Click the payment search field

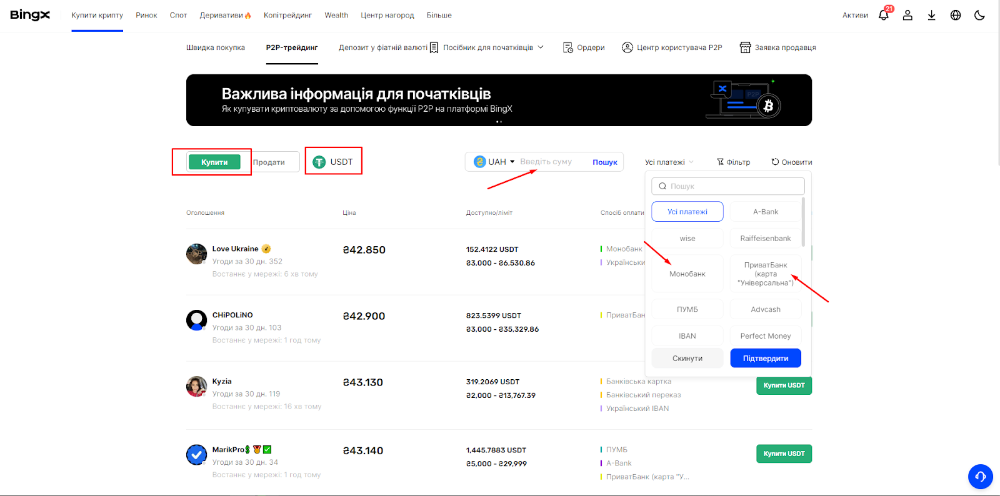728,186
